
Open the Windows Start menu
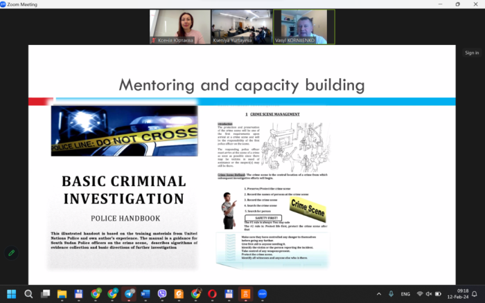coord(11,294)
